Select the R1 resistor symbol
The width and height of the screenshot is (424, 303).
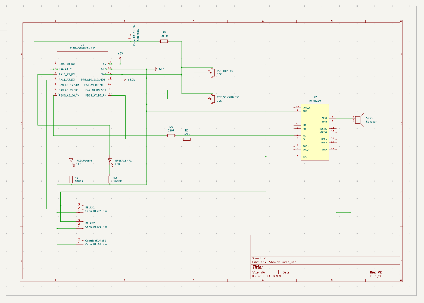[71, 179]
